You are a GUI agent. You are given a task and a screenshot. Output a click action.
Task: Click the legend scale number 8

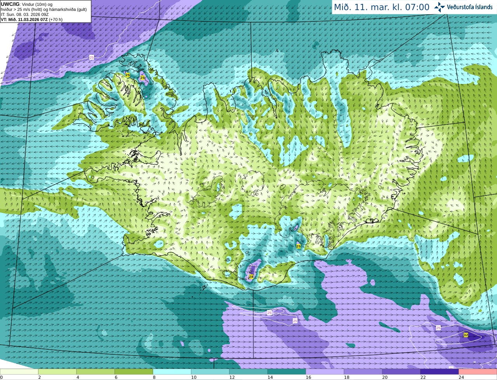coord(154,377)
